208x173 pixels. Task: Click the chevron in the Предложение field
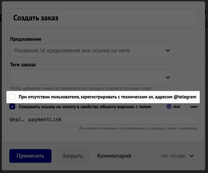(168, 51)
